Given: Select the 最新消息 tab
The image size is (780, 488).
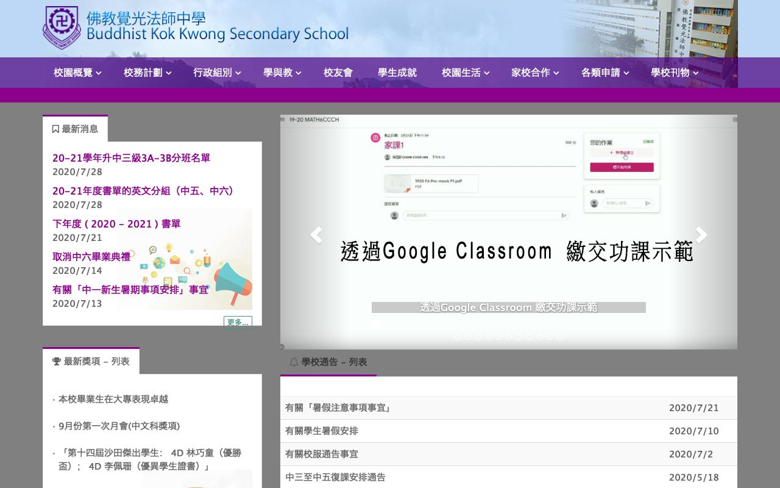Looking at the screenshot, I should click(x=75, y=129).
